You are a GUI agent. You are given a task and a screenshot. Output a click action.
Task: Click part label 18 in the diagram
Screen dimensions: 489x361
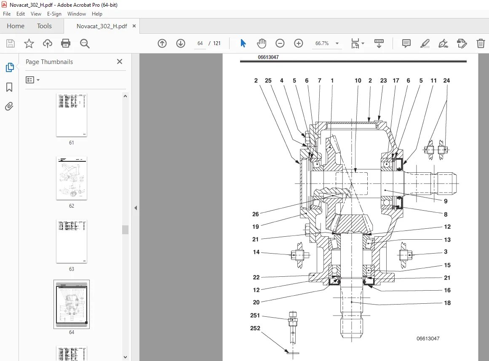447,303
